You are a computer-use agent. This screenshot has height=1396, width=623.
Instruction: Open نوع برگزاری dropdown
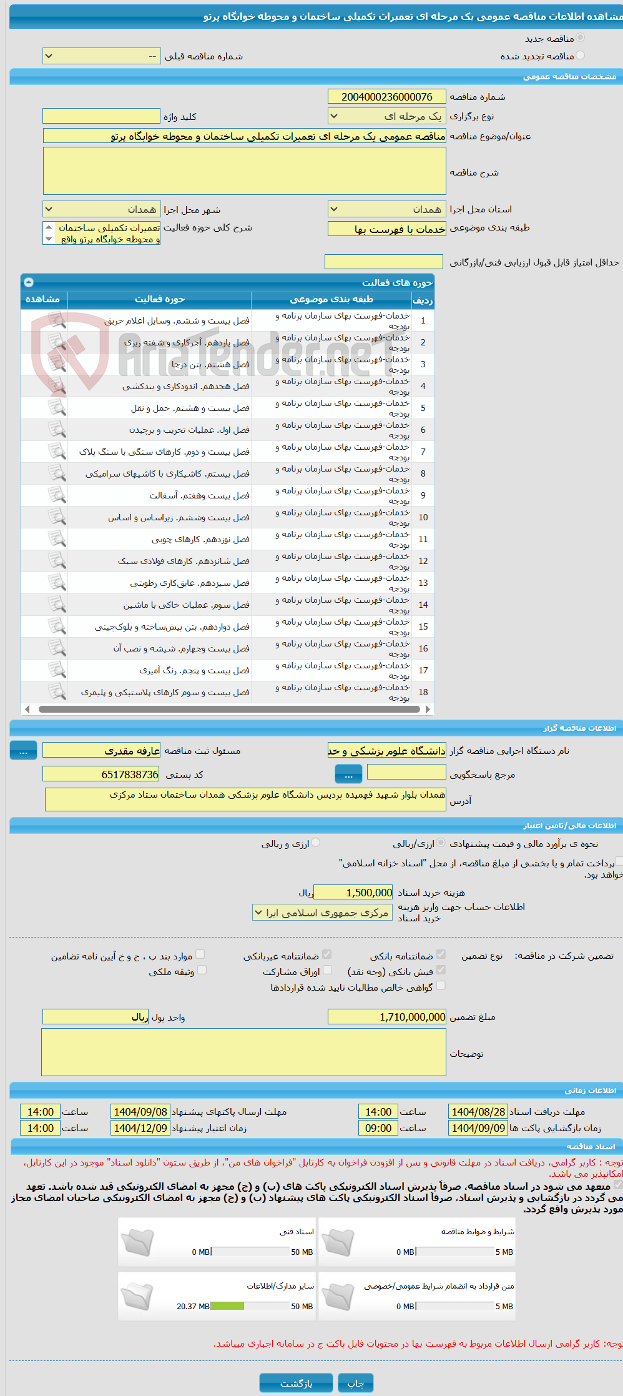coord(386,116)
